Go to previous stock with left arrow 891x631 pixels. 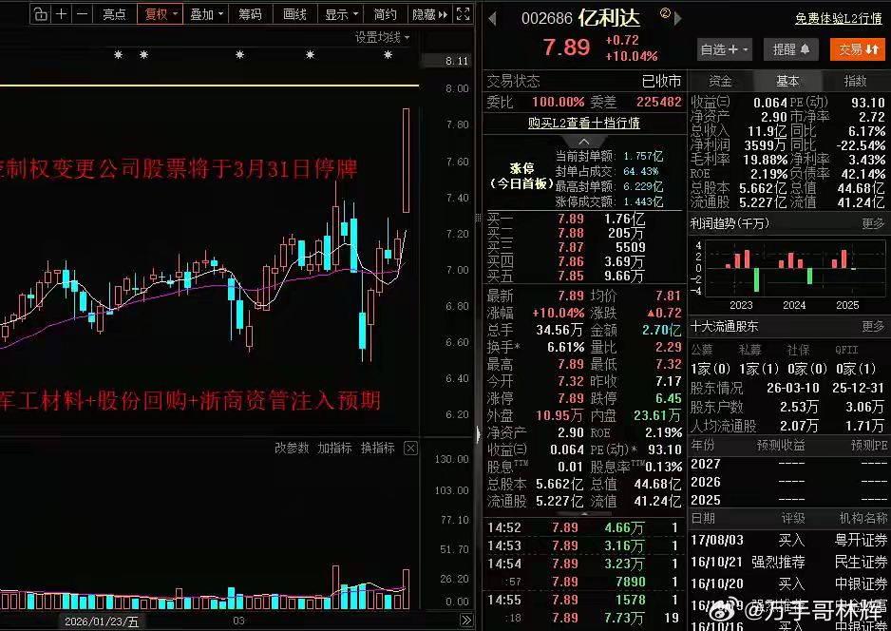click(x=493, y=19)
